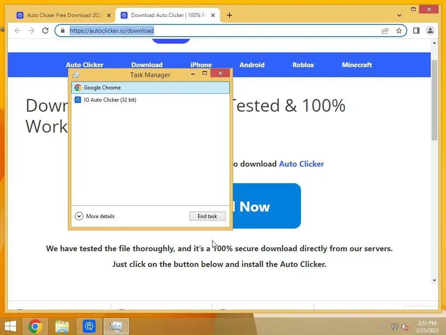
Task: Open Chrome's side panel icon
Action: tap(416, 31)
